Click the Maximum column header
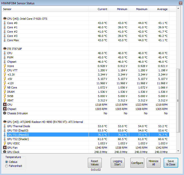The width and height of the screenshot is (184, 175). point(139,9)
